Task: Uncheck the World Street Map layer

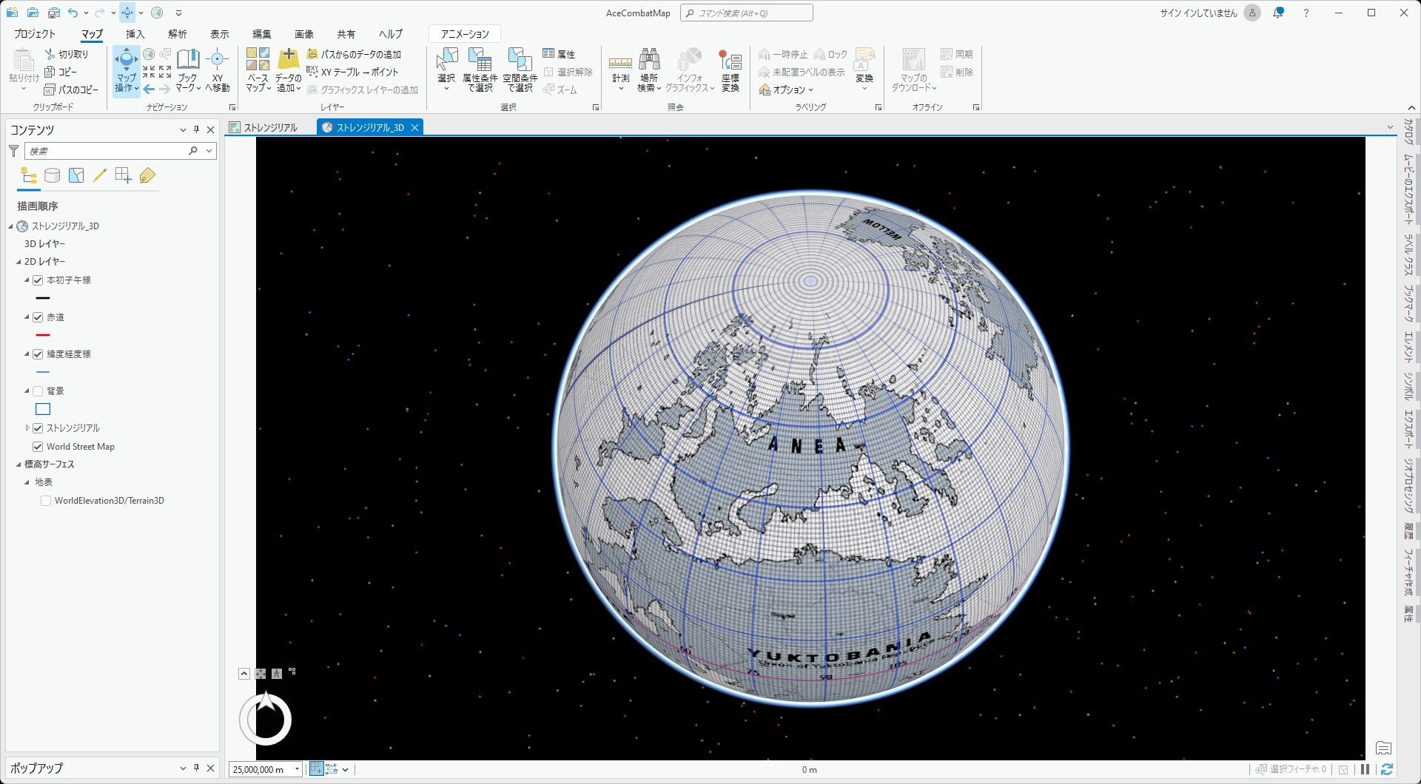Action: [x=38, y=447]
